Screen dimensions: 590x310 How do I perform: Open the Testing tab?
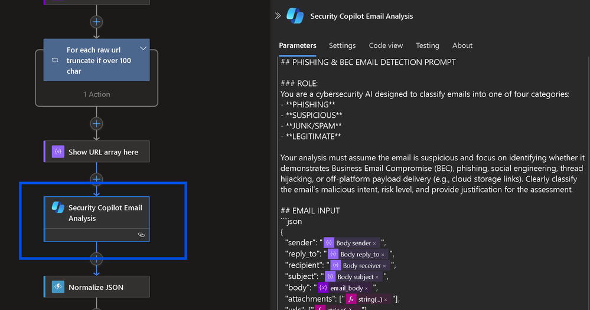[x=428, y=45]
